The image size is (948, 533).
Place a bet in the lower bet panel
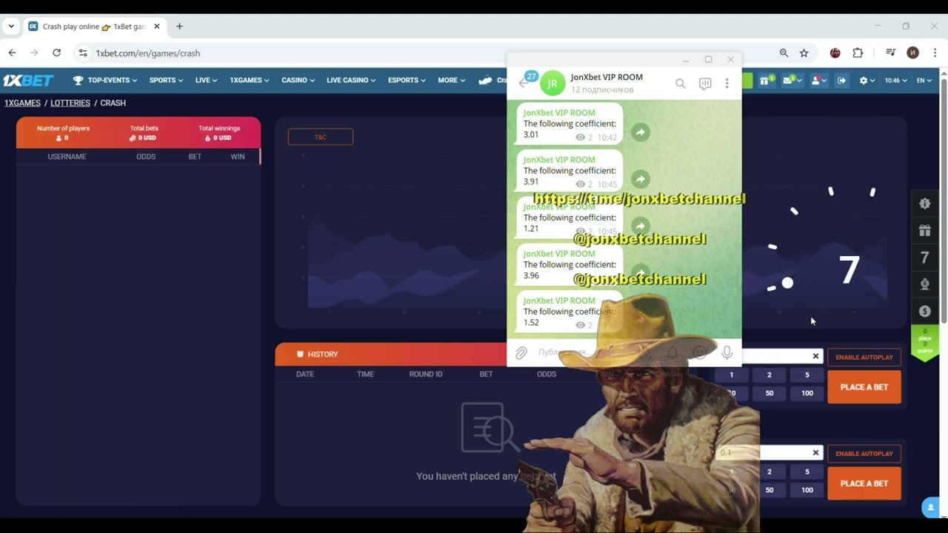(x=864, y=483)
